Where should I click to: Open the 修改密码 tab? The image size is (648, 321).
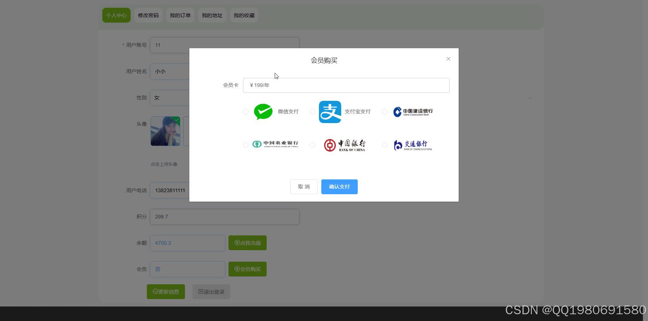tap(148, 15)
